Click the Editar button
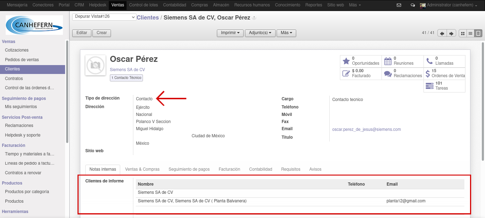 82,33
